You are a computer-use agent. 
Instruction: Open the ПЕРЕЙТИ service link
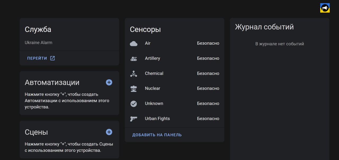click(41, 58)
